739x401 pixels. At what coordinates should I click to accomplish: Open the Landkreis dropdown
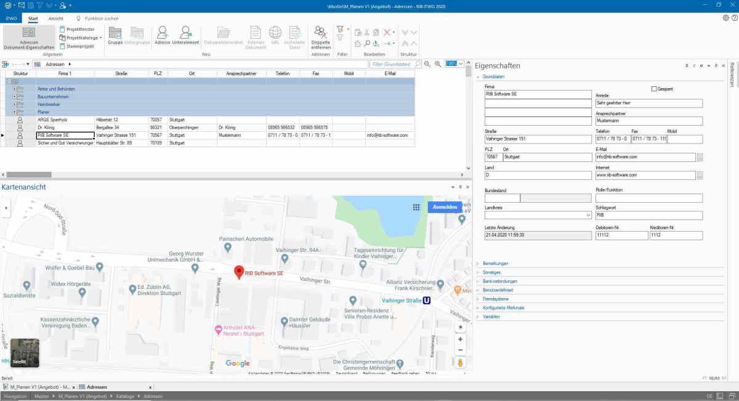pyautogui.click(x=588, y=216)
